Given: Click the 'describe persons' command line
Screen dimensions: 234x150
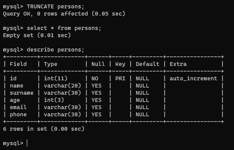Looking at the screenshot, I should 43,50.
